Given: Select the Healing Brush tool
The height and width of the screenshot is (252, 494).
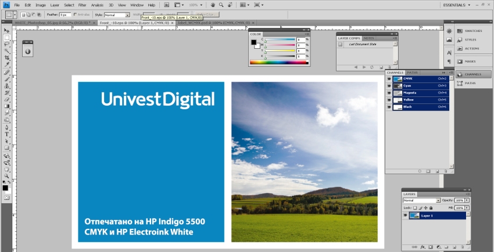Looking at the screenshot, I should tap(6, 73).
